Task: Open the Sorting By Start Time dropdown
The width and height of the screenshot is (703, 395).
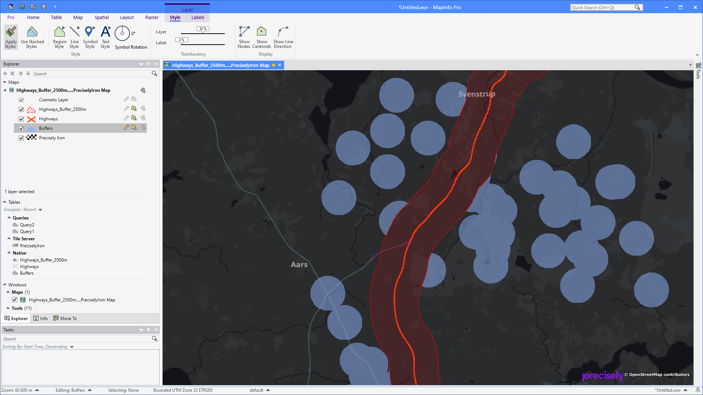Action: click(72, 347)
